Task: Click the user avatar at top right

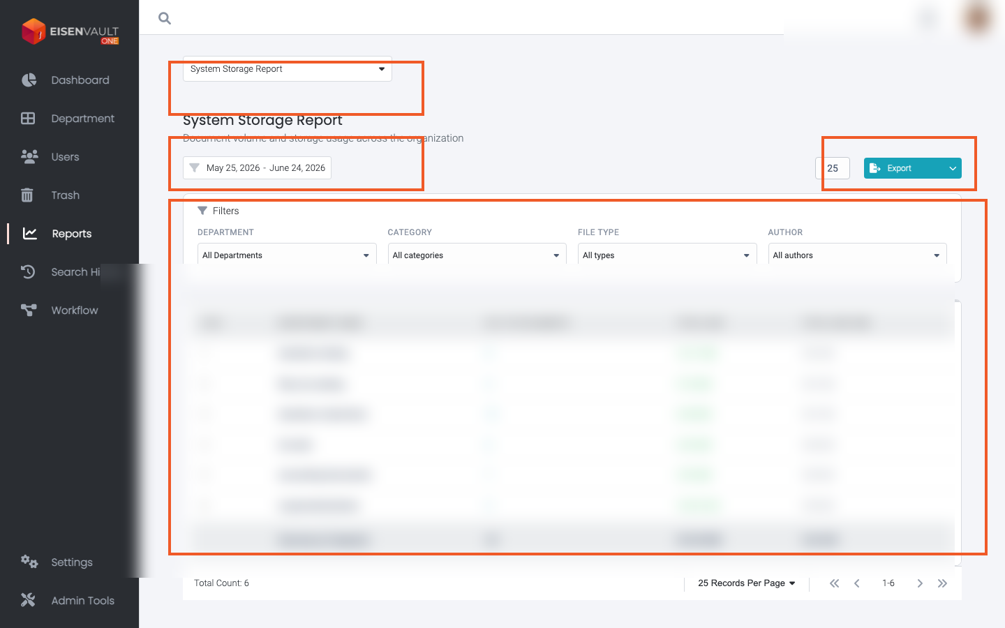Action: 977,17
